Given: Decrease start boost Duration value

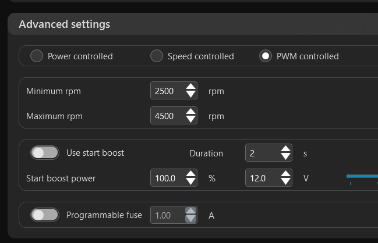Looking at the screenshot, I should [x=285, y=157].
